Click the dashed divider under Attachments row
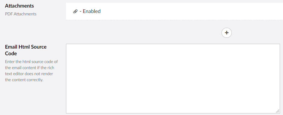The height and width of the screenshot is (115, 283). point(174,20)
